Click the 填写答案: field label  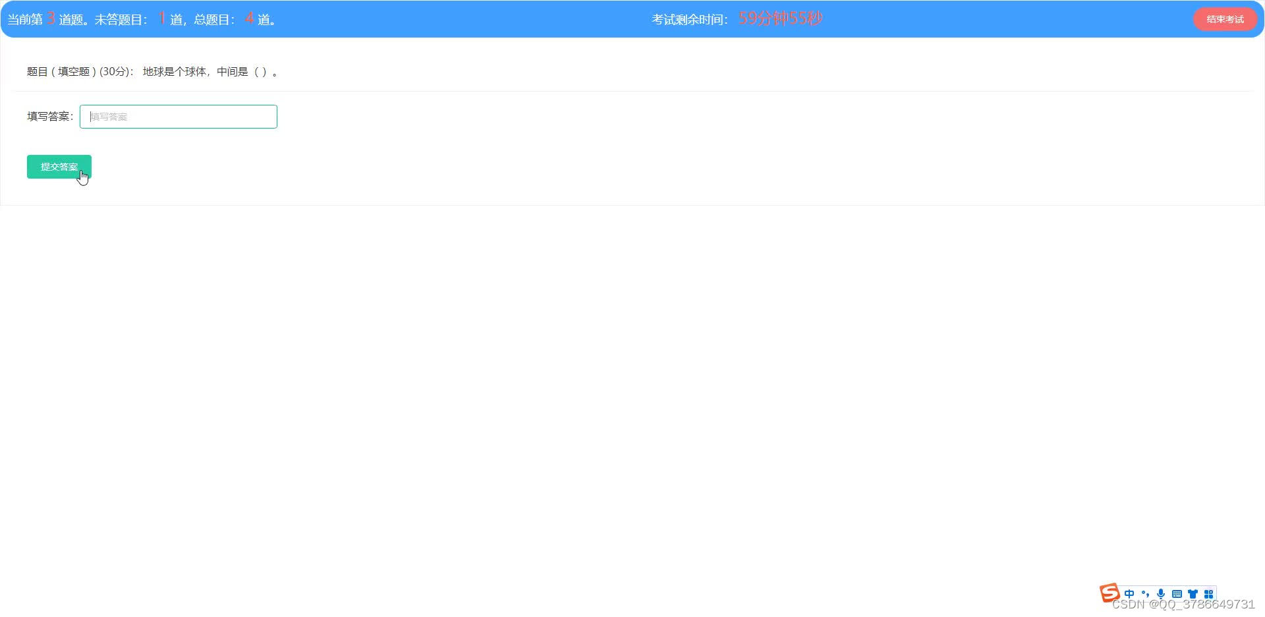pos(50,117)
